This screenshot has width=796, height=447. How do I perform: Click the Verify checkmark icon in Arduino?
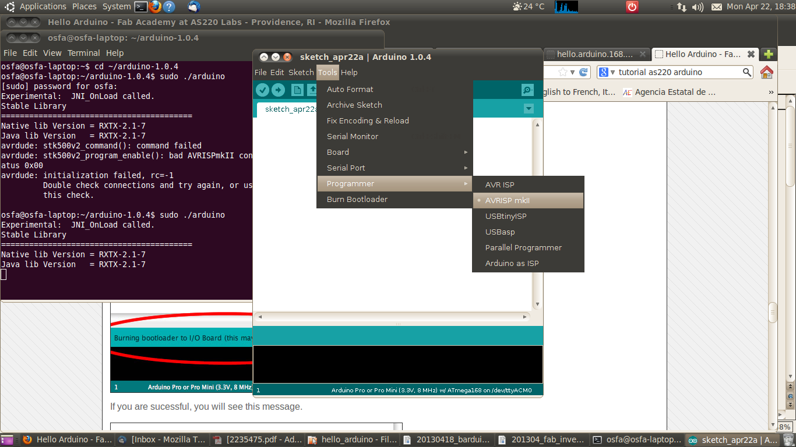click(262, 90)
